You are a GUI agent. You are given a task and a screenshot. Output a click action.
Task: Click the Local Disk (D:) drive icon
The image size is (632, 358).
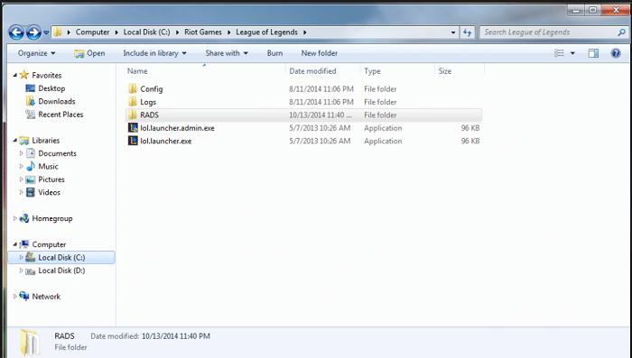[x=31, y=271]
